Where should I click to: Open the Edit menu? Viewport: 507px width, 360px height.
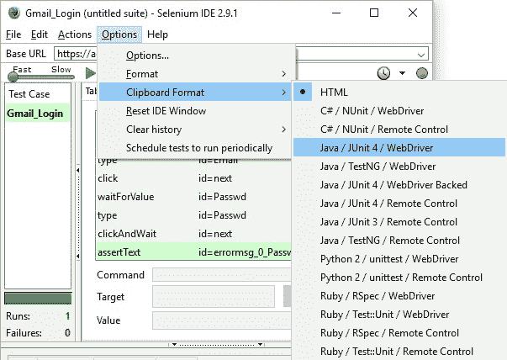pyautogui.click(x=40, y=34)
